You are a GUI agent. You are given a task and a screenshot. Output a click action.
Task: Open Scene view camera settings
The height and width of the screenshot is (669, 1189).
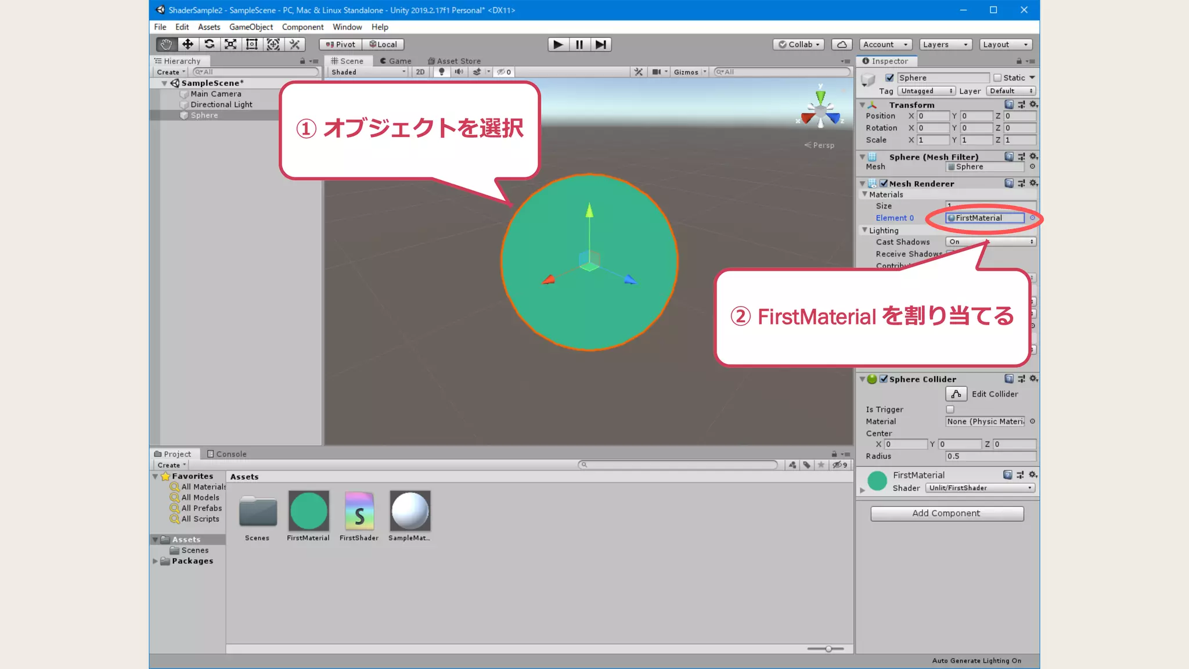657,72
